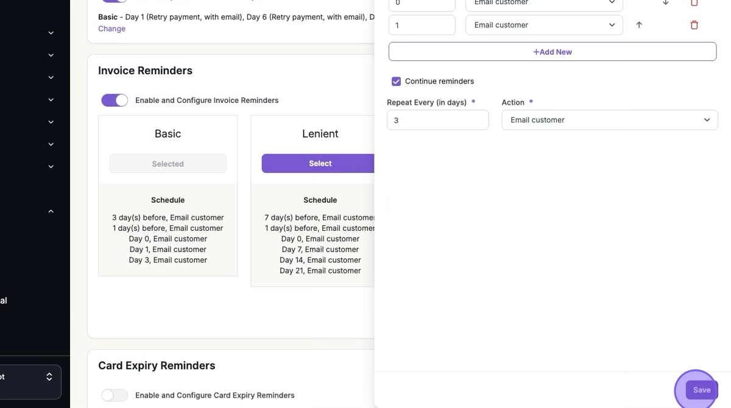
Task: Collapse the expanded sidebar section chevron
Action: tap(51, 211)
